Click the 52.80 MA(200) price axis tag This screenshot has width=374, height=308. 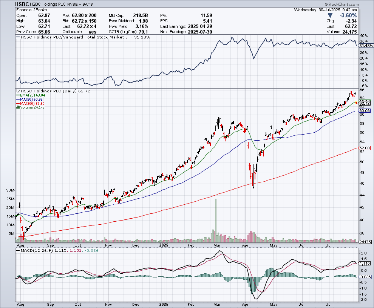click(365, 148)
